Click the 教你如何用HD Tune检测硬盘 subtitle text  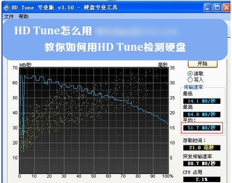(x=115, y=47)
